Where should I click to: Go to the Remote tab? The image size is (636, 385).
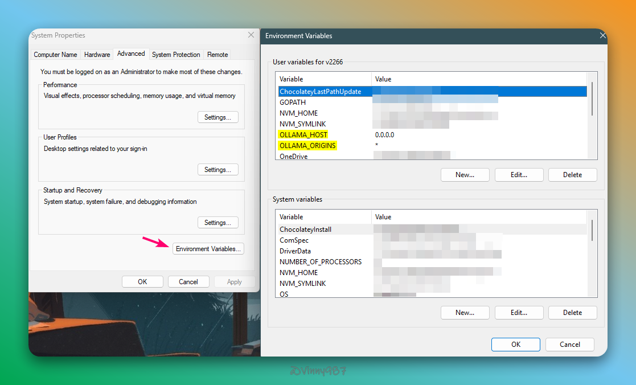tap(218, 55)
